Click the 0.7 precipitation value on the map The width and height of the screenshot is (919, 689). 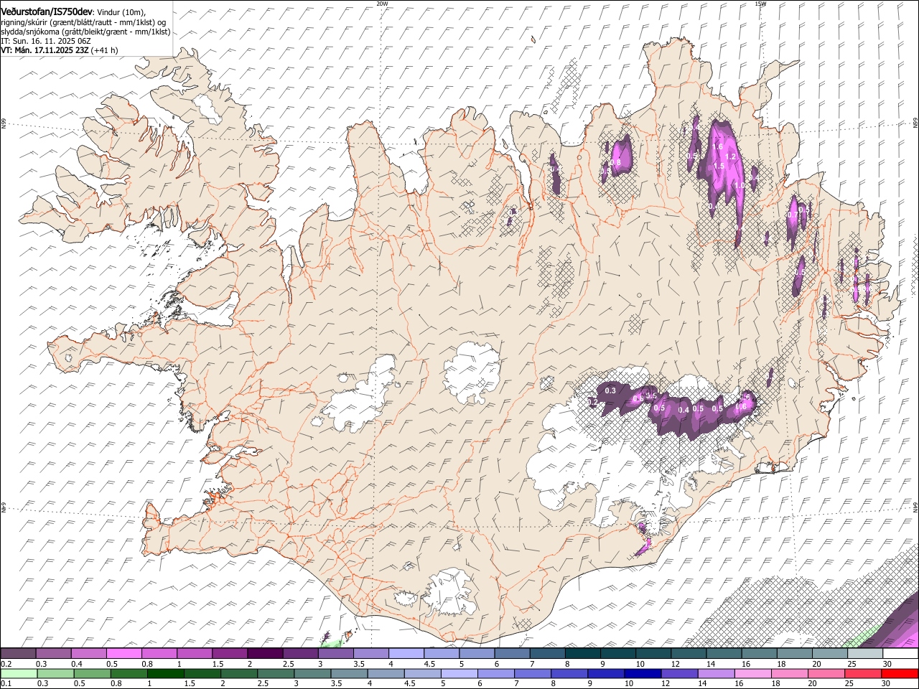point(792,215)
